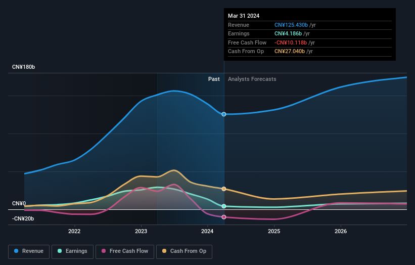Click the teal Earnings legend dot

[x=60, y=251]
